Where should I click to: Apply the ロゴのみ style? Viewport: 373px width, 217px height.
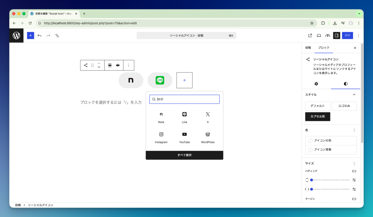(x=344, y=106)
